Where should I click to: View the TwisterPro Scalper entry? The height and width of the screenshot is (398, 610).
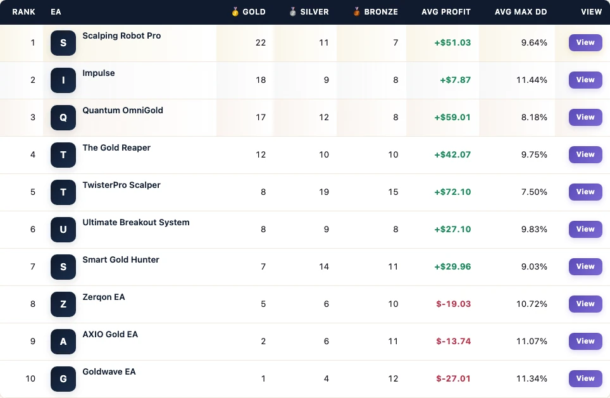coord(585,192)
